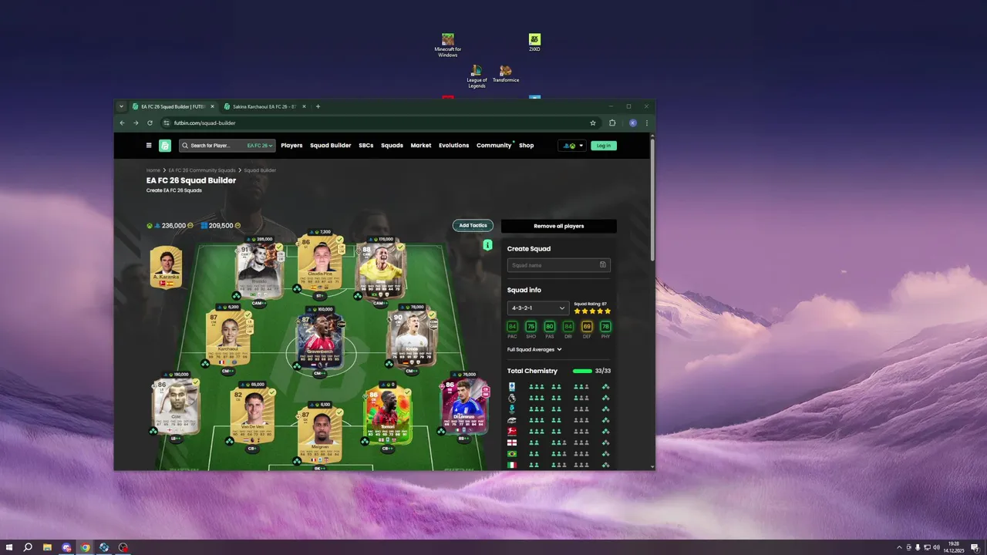The image size is (987, 555).
Task: Click the Chrome icon in taskbar
Action: pos(86,547)
